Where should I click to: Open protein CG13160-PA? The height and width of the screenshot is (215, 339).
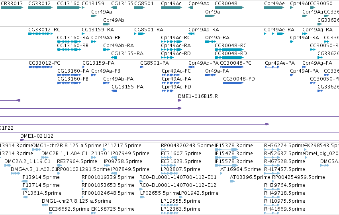(73, 71)
